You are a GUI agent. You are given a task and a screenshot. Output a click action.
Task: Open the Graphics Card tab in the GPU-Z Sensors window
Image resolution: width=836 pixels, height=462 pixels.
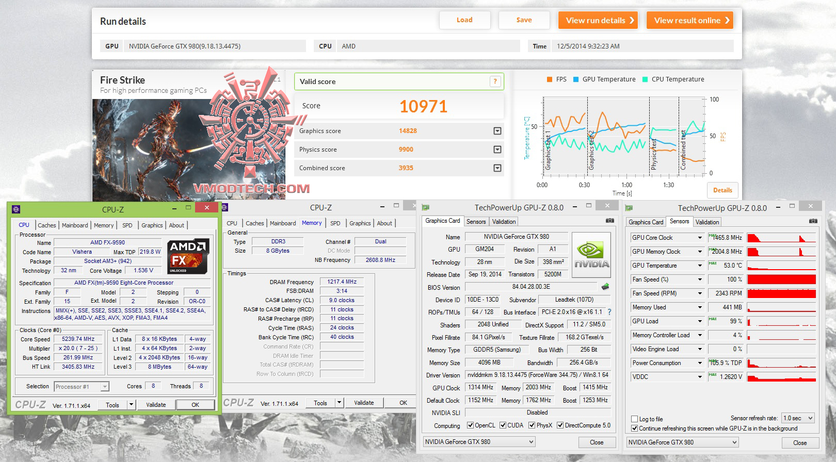click(646, 222)
